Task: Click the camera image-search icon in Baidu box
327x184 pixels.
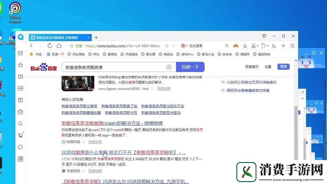Action: click(x=169, y=67)
